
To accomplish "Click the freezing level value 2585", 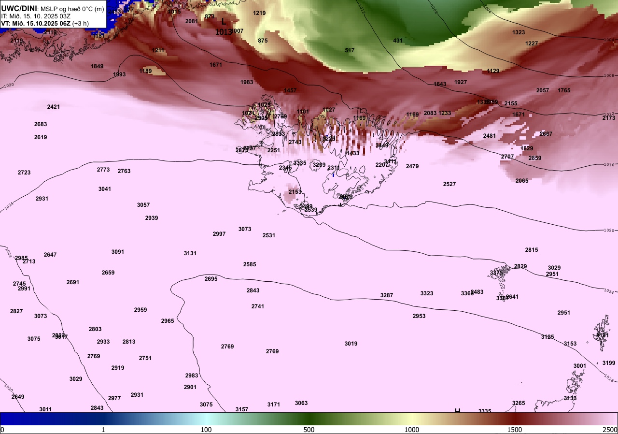I will click(x=250, y=264).
